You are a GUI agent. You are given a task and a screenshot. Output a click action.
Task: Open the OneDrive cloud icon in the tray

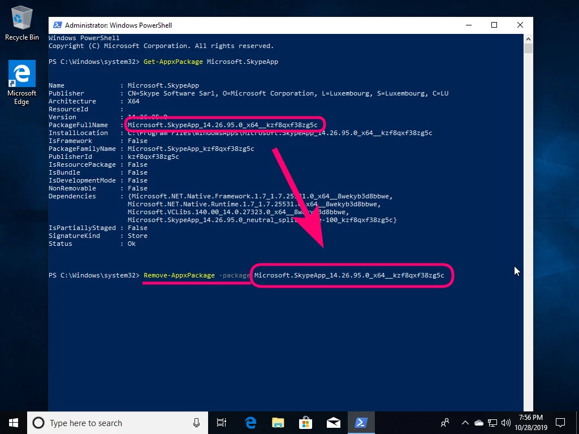pyautogui.click(x=478, y=422)
